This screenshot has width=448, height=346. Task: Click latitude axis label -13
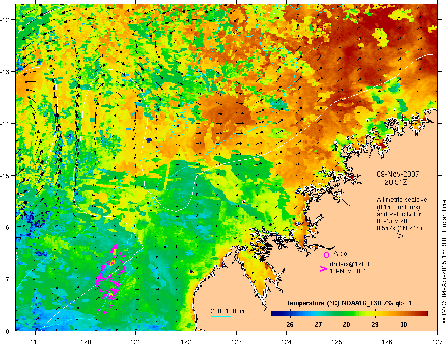point(6,71)
